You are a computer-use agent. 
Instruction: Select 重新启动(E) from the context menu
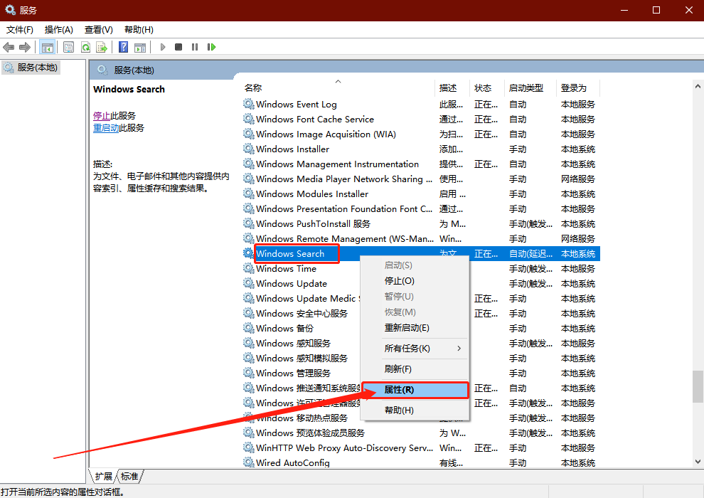[x=407, y=328]
